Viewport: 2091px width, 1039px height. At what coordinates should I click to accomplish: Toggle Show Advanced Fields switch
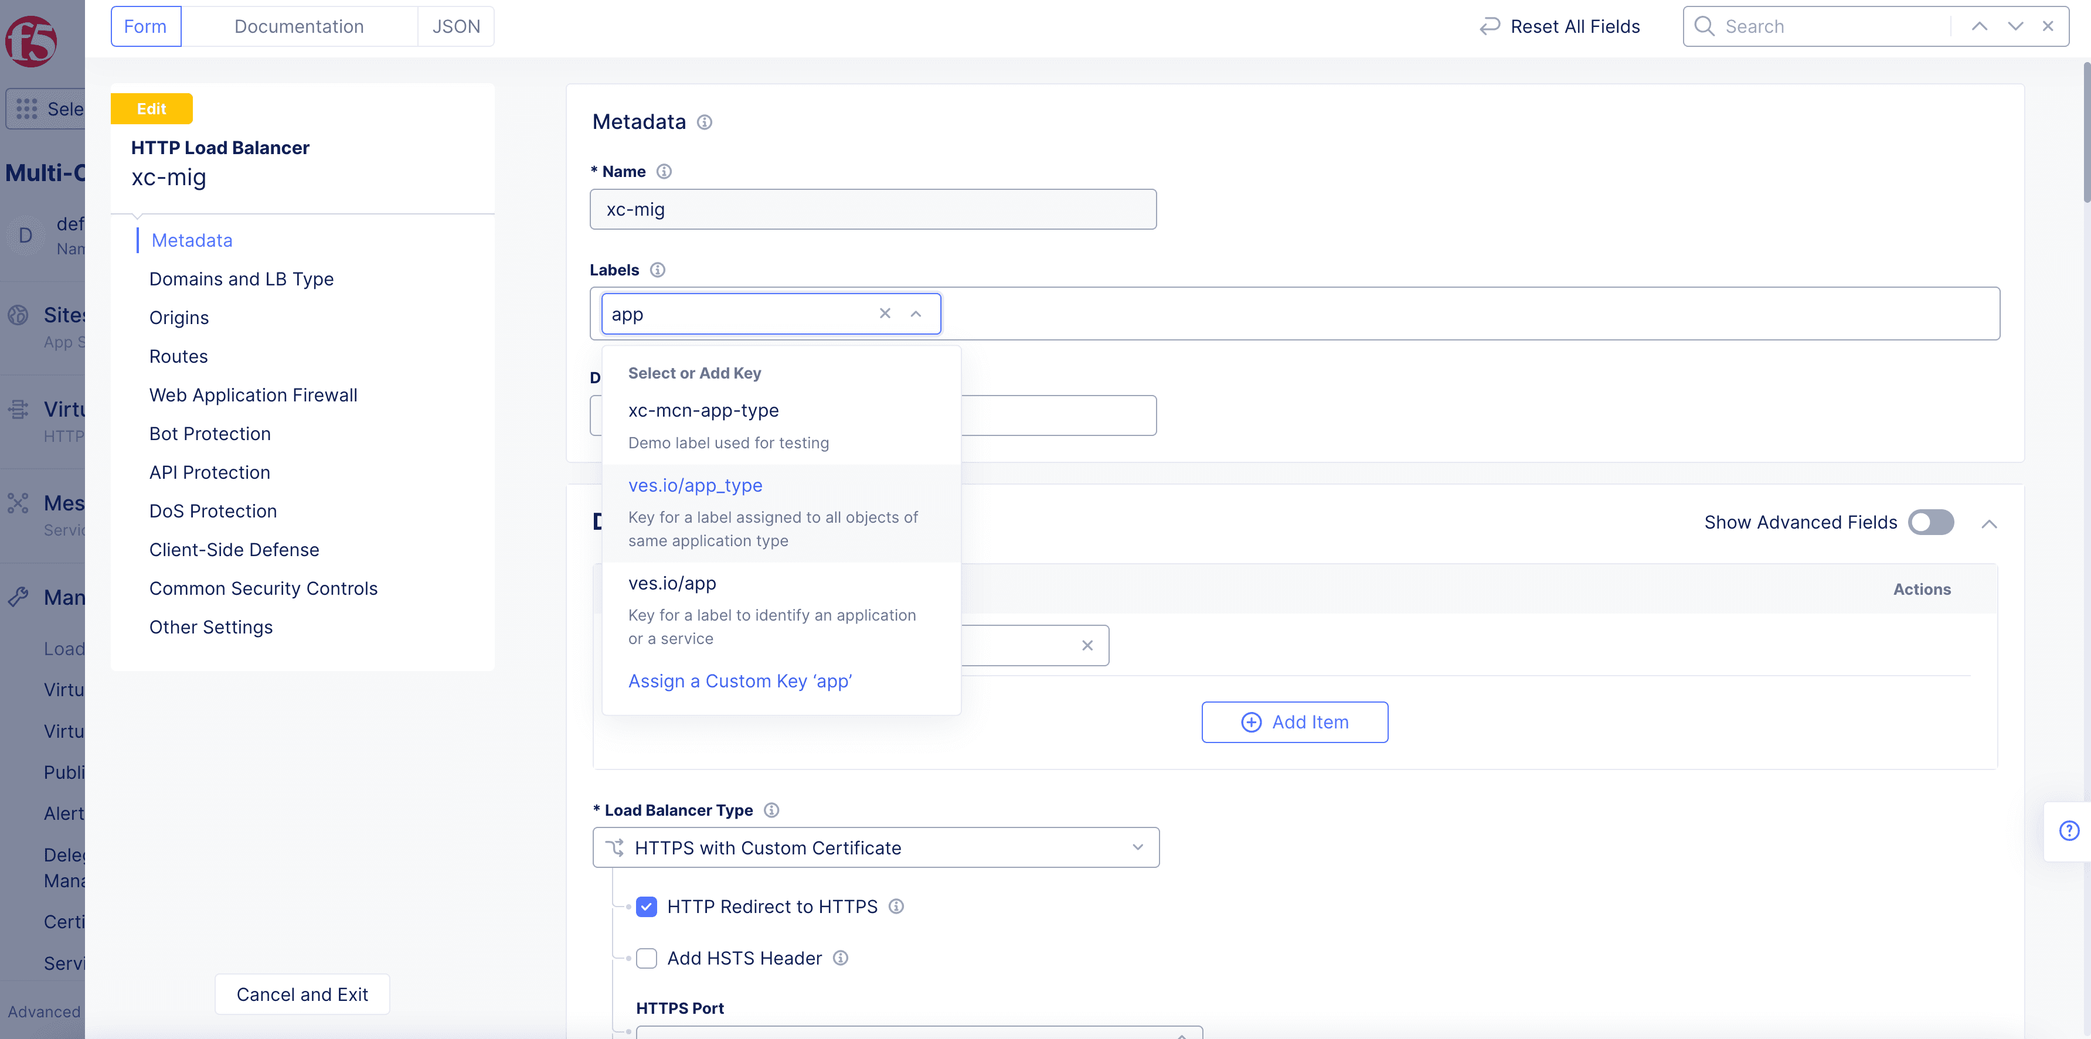(1930, 522)
